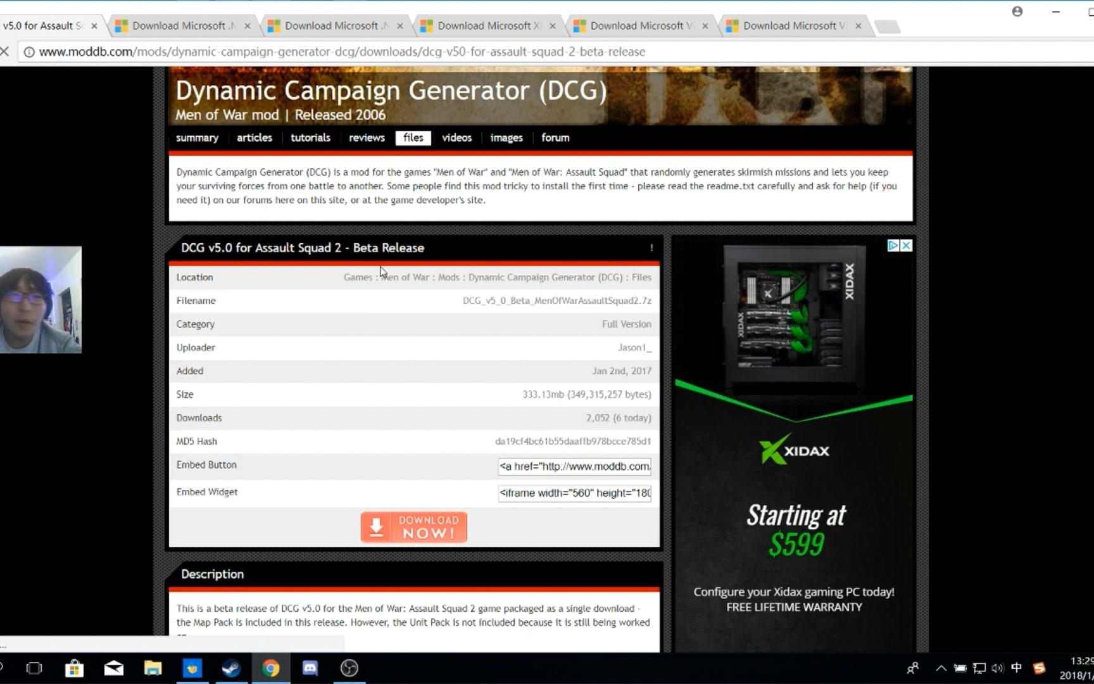Open the videos section
Viewport: 1094px width, 684px height.
[x=456, y=138]
